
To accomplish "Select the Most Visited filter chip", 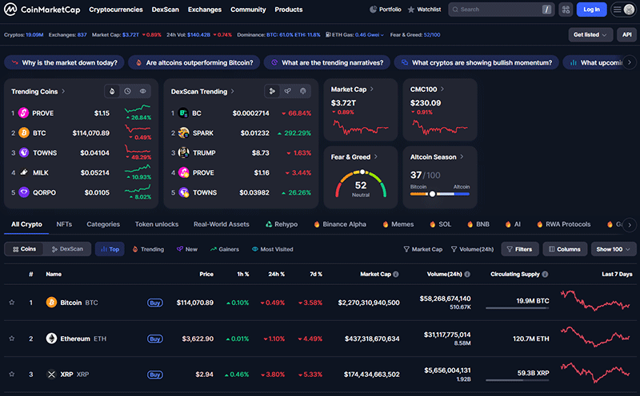I will pyautogui.click(x=272, y=249).
